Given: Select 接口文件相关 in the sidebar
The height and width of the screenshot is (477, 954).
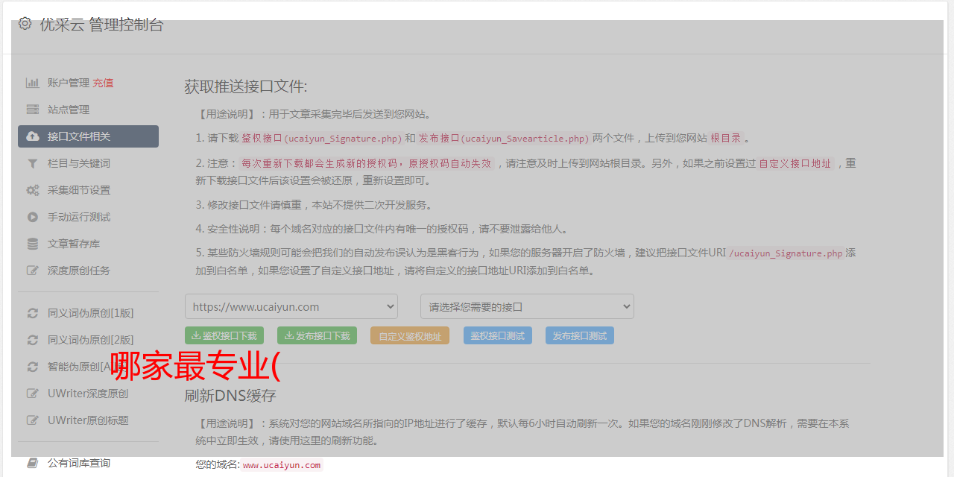Looking at the screenshot, I should click(88, 136).
